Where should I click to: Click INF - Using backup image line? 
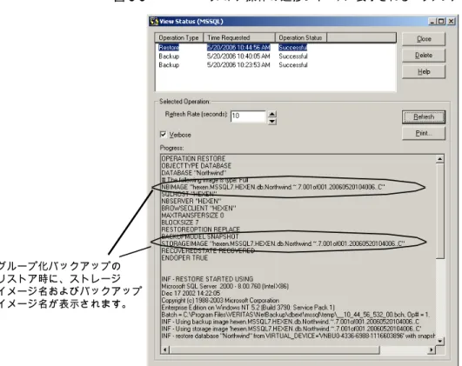[x=291, y=322]
